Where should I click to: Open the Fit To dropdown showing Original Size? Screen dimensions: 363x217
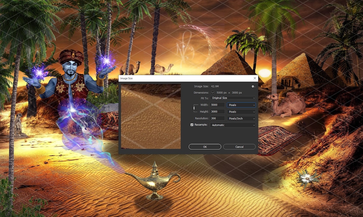pyautogui.click(x=232, y=98)
